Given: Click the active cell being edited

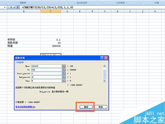Looking at the screenshot, I should coord(51,55).
